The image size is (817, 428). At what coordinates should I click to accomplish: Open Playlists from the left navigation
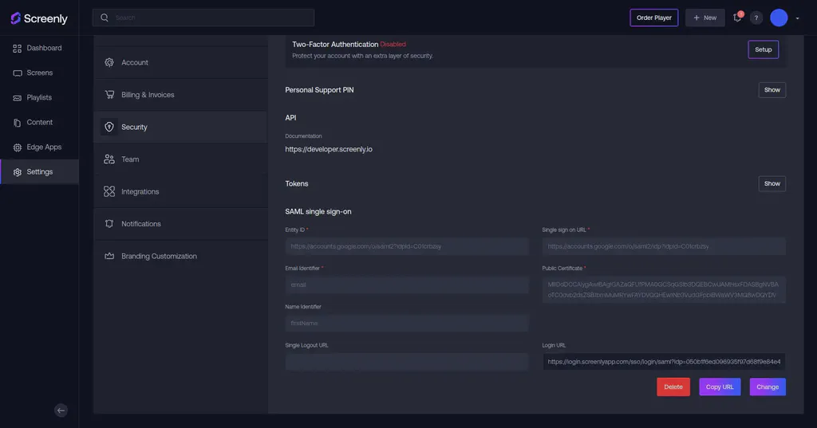point(39,97)
